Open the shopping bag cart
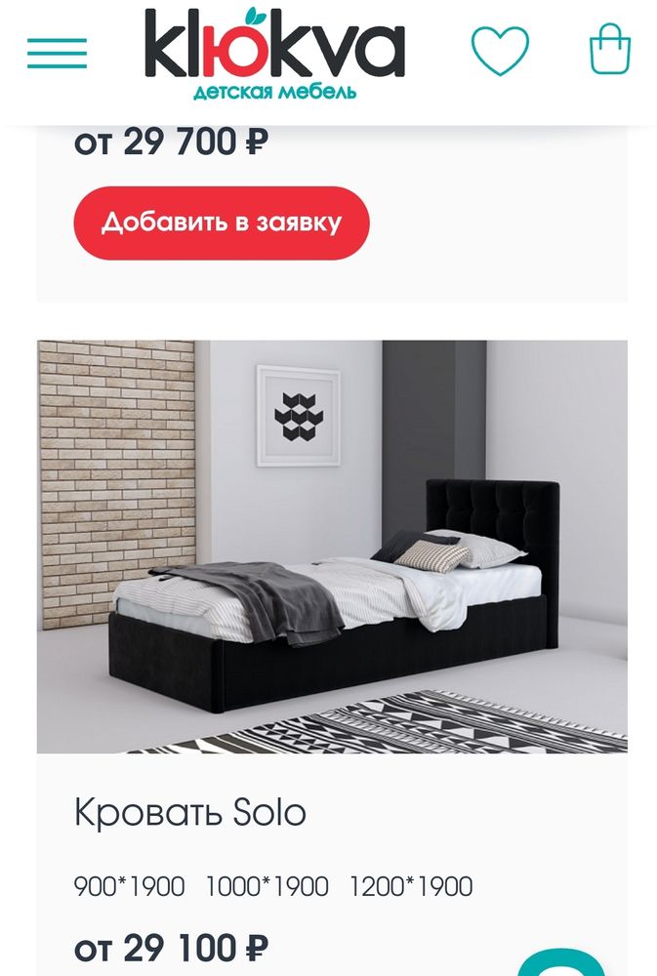 [610, 49]
